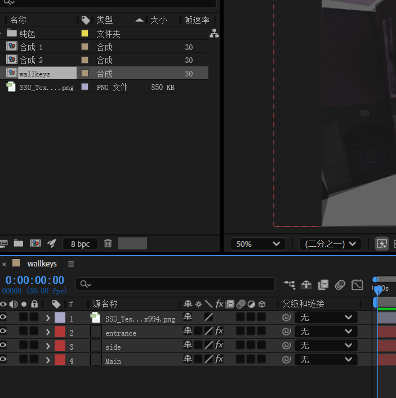The image size is (396, 398).
Task: Open the wallkeys timeline panel menu
Action: (71, 264)
